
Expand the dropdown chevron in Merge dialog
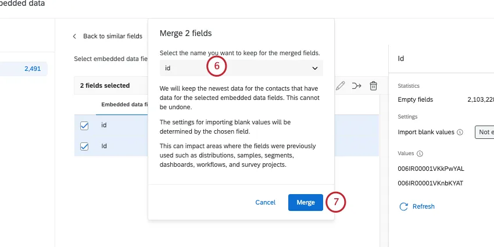(314, 68)
